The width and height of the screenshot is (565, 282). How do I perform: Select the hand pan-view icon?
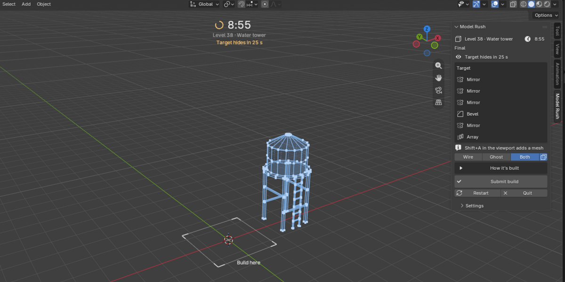click(438, 78)
